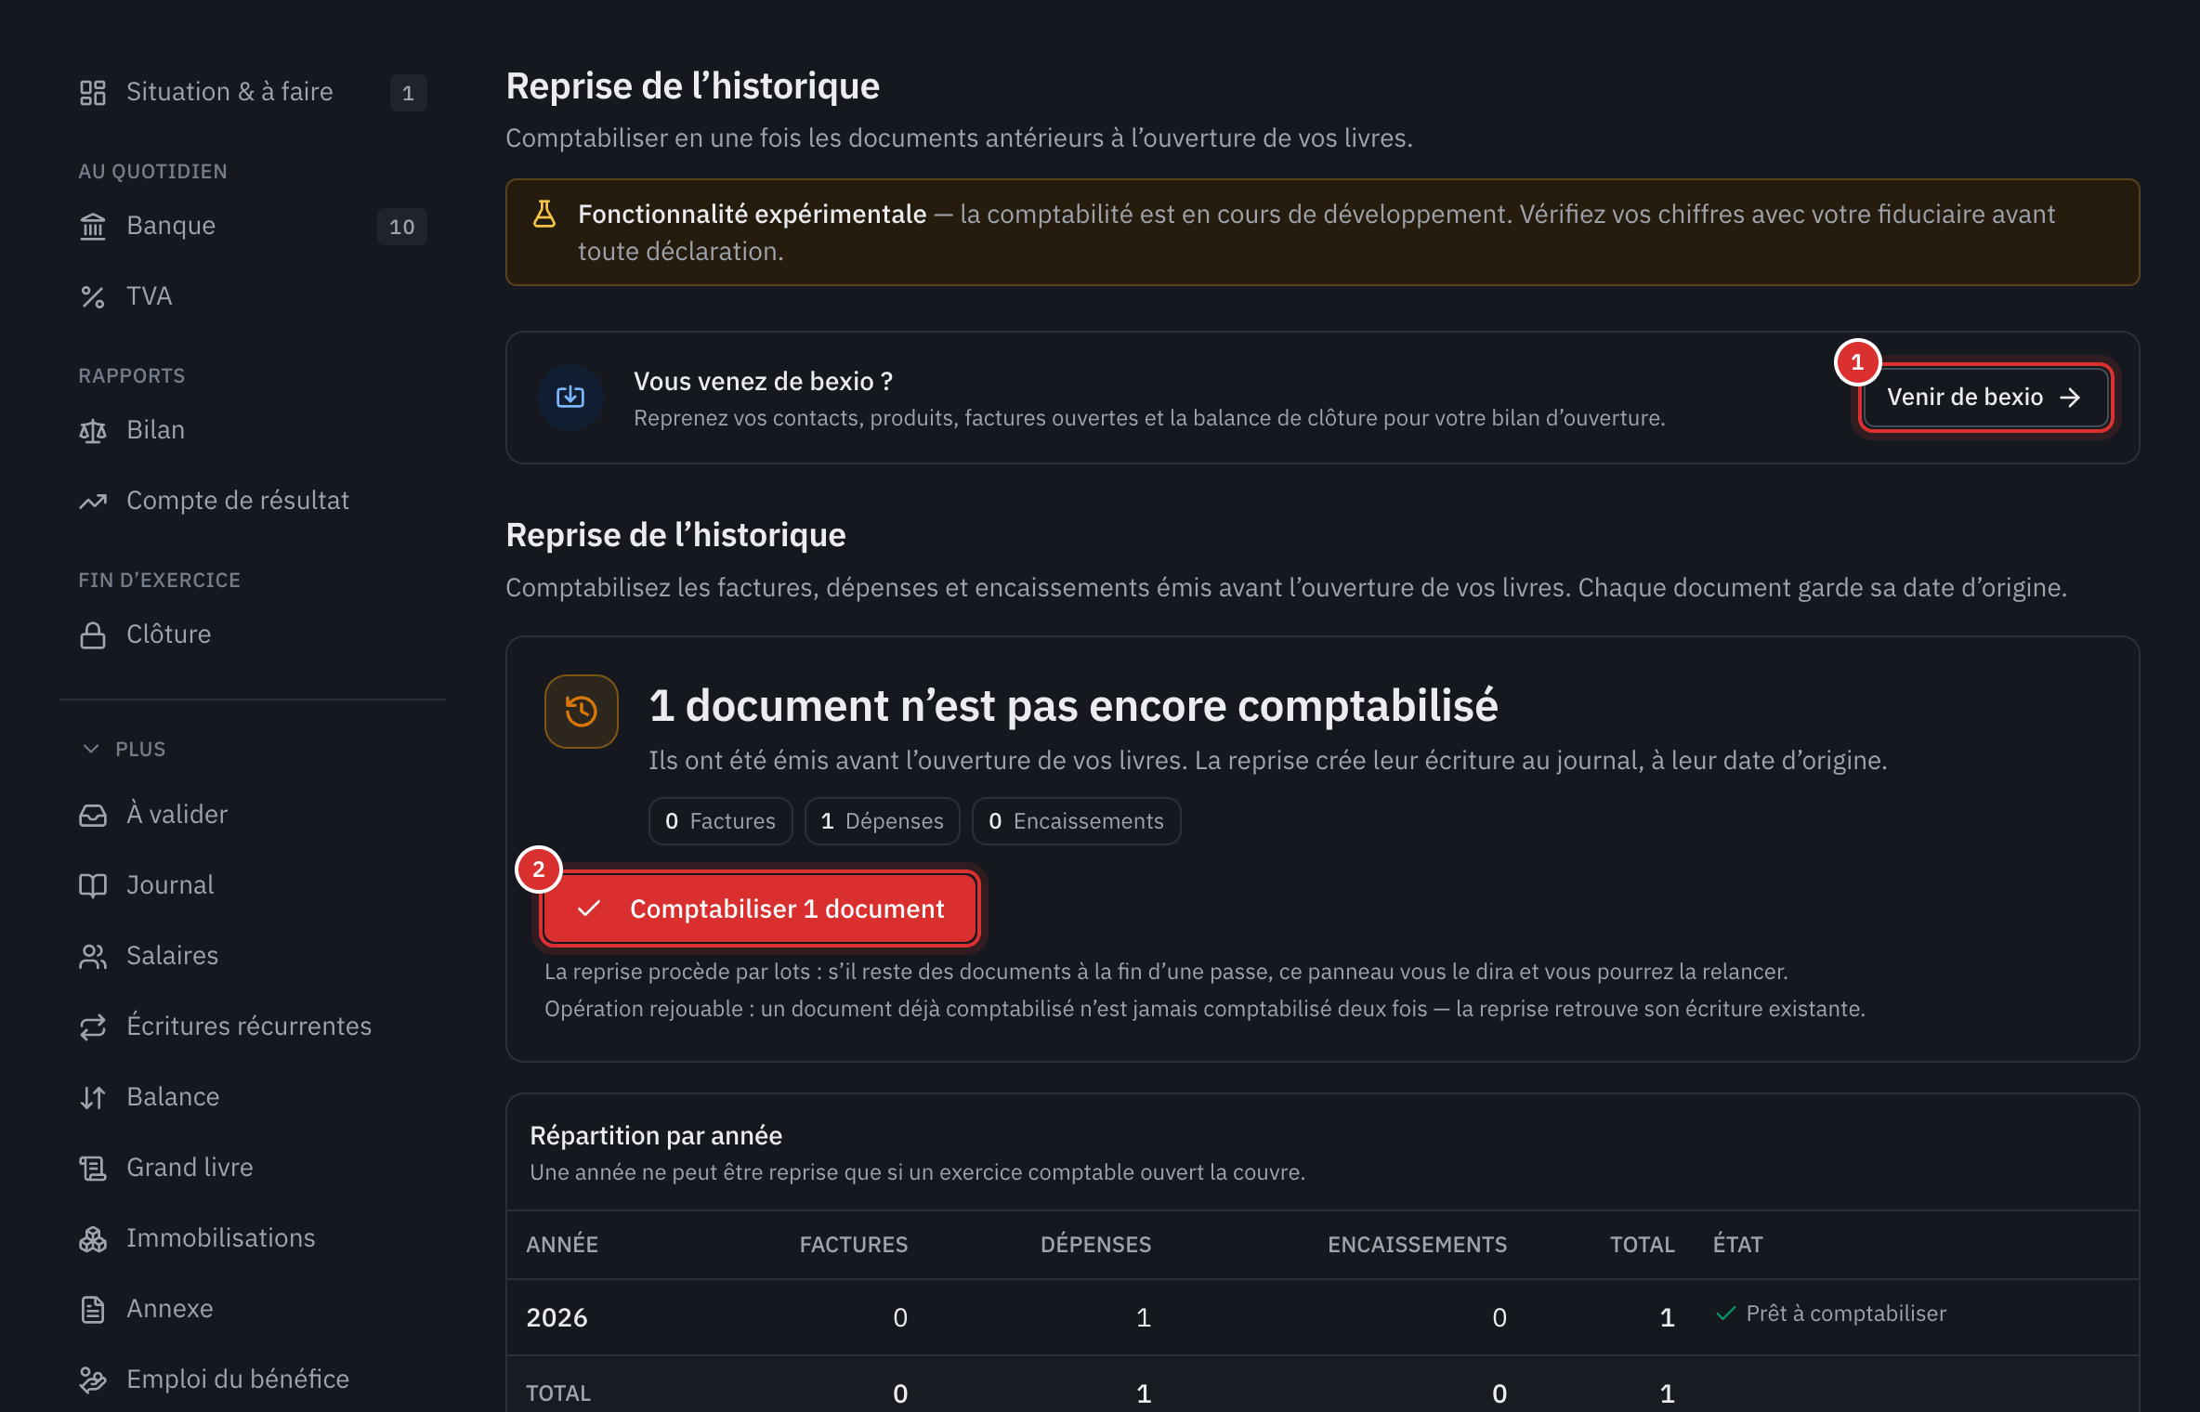This screenshot has height=1412, width=2200.
Task: Click the Bilan scales icon
Action: 93,430
